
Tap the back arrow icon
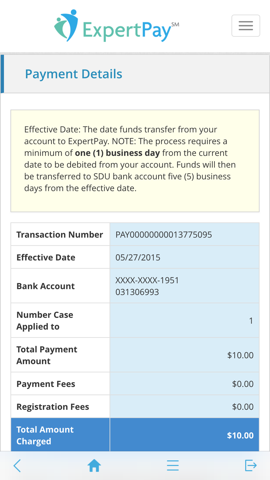point(17,465)
